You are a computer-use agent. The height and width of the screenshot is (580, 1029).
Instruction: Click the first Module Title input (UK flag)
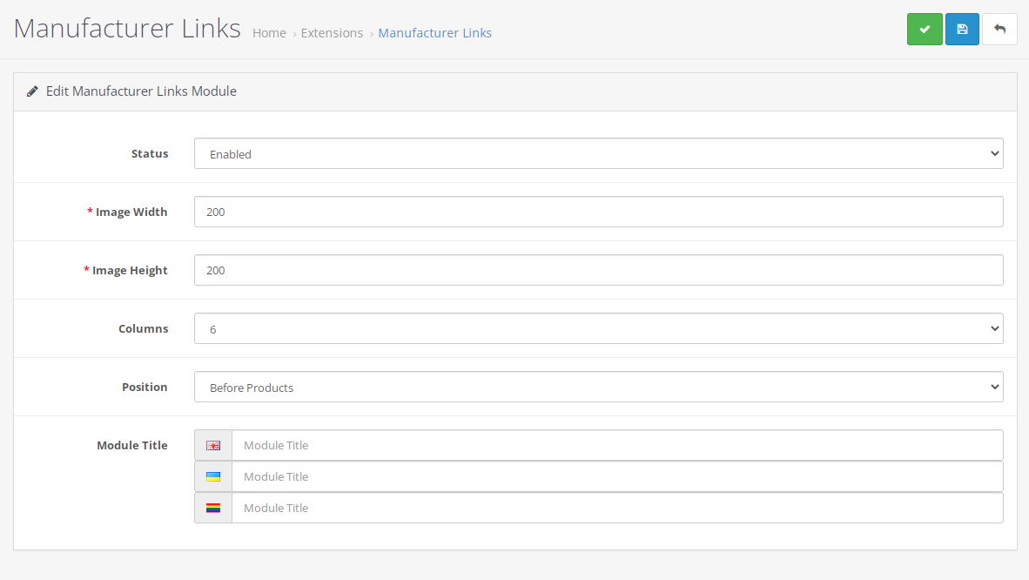(617, 445)
